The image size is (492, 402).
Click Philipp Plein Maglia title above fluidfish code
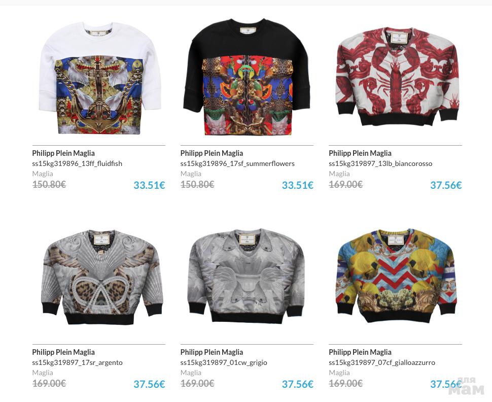63,153
